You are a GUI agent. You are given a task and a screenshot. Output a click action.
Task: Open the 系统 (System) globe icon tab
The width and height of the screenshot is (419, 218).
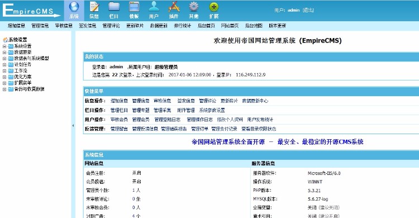point(74,10)
